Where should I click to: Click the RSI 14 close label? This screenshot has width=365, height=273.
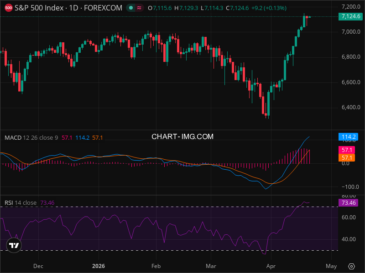coord(21,202)
